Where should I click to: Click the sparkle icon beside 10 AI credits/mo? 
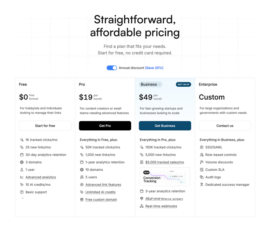click(x=22, y=184)
